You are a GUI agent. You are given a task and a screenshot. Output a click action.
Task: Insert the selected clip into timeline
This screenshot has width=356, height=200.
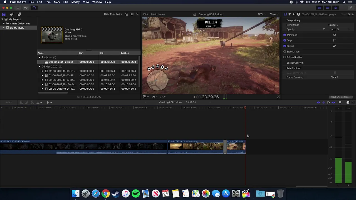pyautogui.click(x=27, y=102)
